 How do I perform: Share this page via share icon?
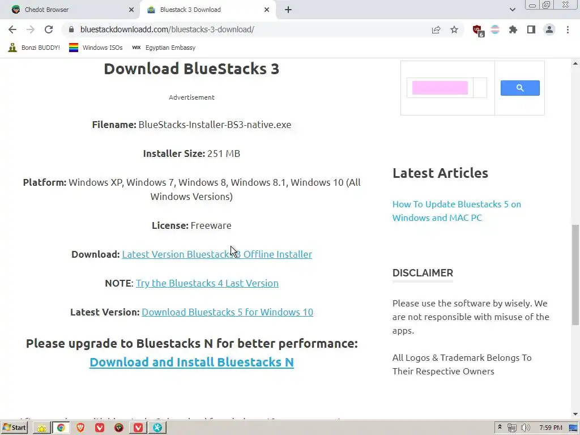[x=436, y=29]
